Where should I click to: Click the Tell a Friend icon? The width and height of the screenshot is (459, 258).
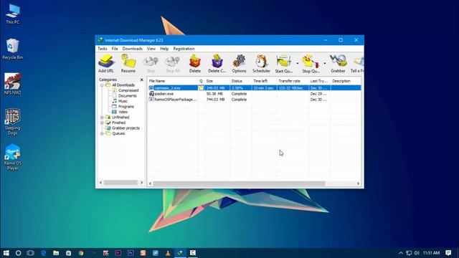click(357, 64)
